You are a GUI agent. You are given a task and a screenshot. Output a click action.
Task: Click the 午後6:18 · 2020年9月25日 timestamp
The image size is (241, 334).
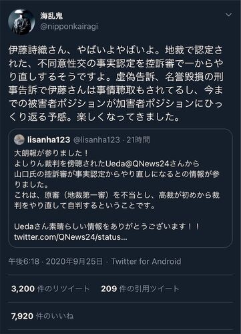click(55, 261)
